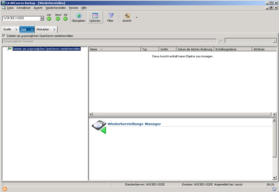Click the Job status green checkmark
Viewport: 279px width, 192px height.
coord(49,19)
